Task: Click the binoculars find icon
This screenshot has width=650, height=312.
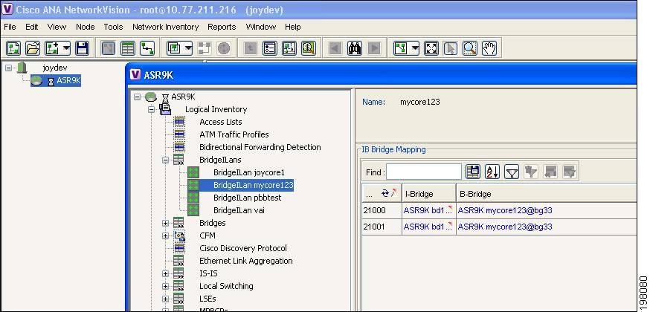Action: tap(355, 48)
